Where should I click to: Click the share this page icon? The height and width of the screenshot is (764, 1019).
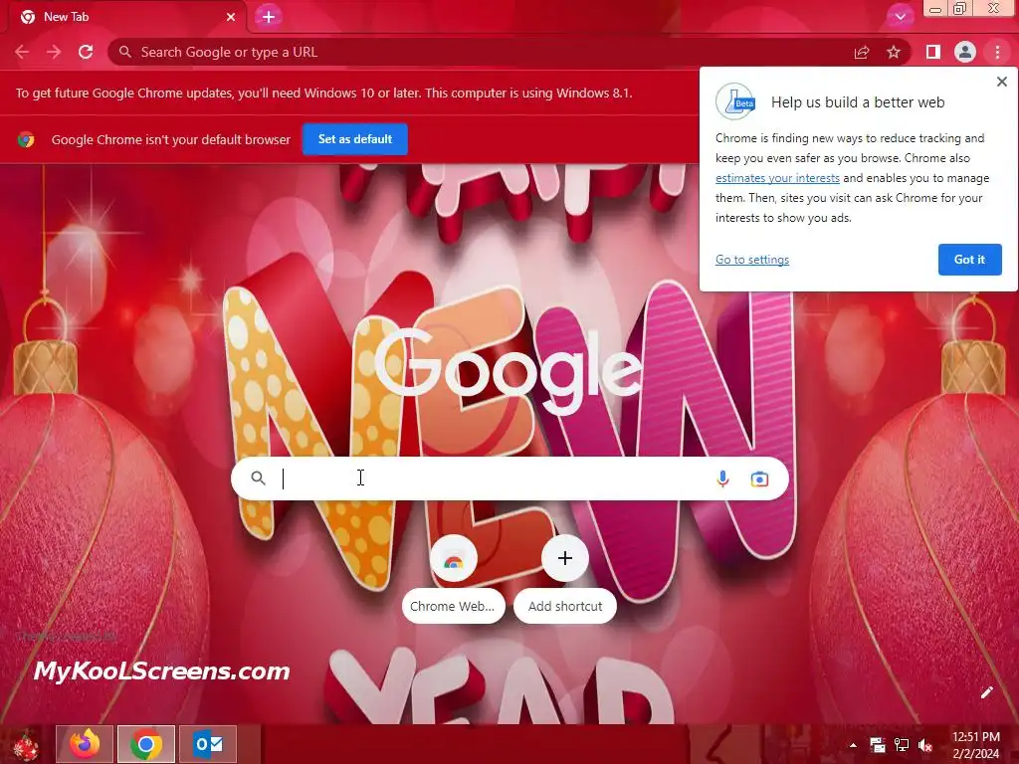pyautogui.click(x=862, y=52)
